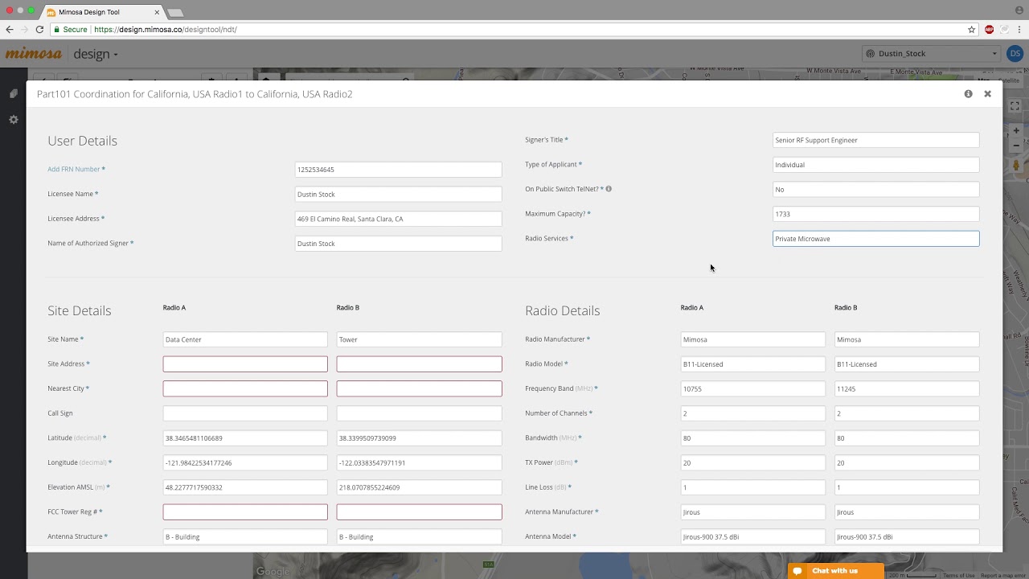Reload the page
The image size is (1029, 579).
pos(39,30)
